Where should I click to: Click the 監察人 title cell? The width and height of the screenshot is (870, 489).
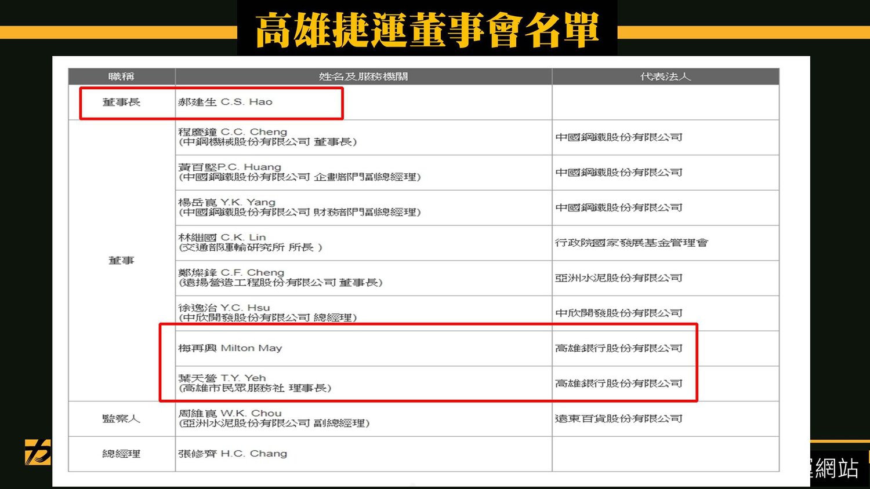coord(121,419)
